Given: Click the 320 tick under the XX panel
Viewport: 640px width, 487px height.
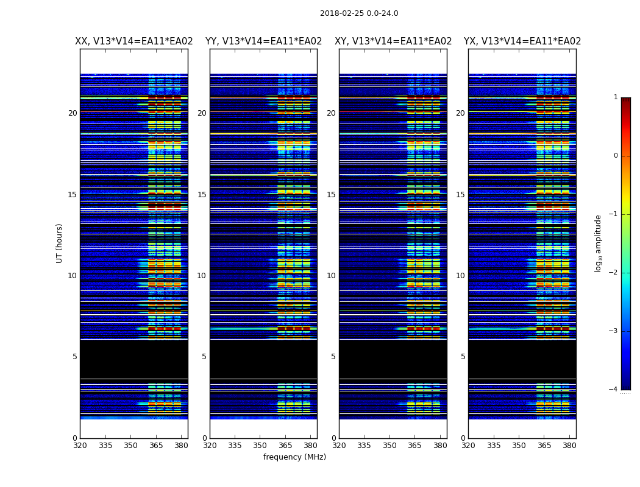Looking at the screenshot, I should pyautogui.click(x=80, y=446).
